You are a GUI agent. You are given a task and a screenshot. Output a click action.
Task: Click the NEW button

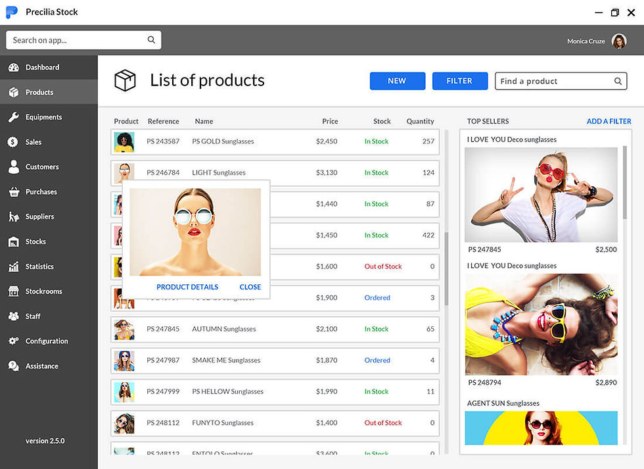click(x=397, y=81)
